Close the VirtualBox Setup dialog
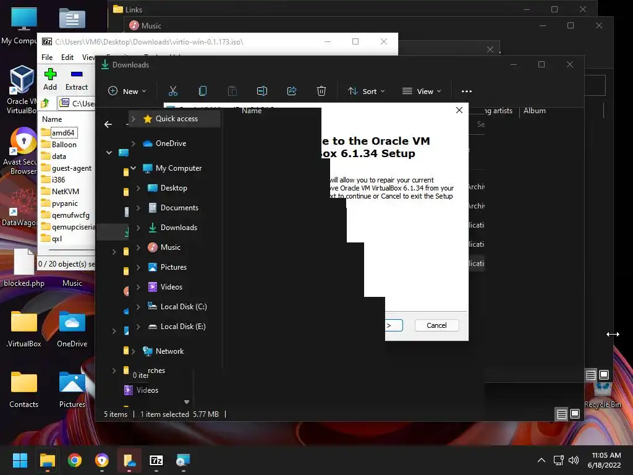The image size is (633, 475). coord(459,110)
